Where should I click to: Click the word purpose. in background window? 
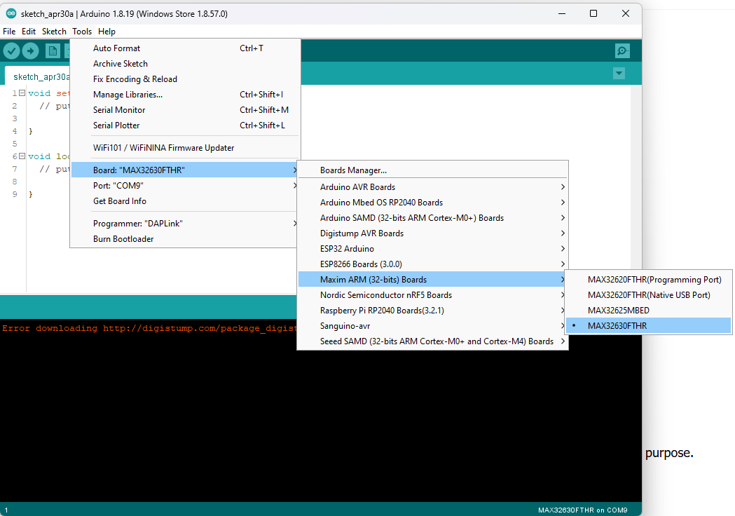tap(669, 453)
